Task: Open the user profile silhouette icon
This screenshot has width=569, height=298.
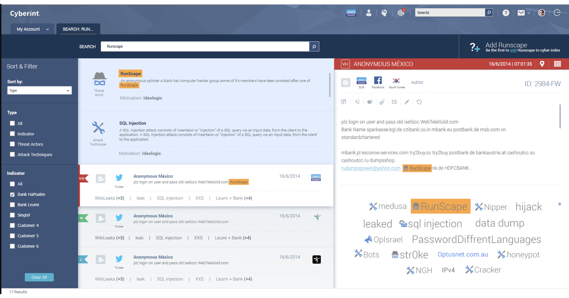Action: tap(369, 13)
